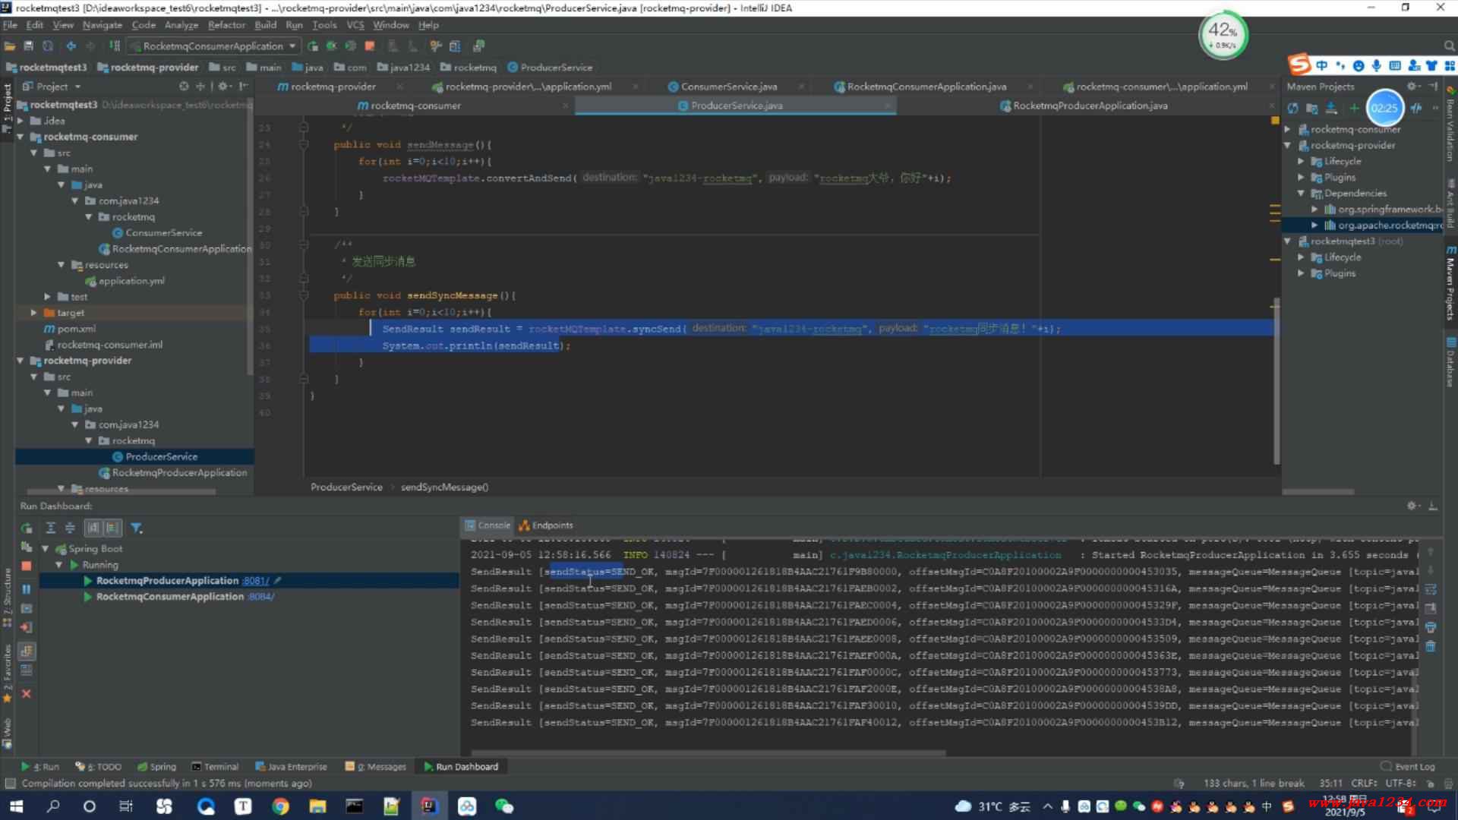1458x820 pixels.
Task: Open the Run Dashboard filter menu
Action: (x=136, y=528)
